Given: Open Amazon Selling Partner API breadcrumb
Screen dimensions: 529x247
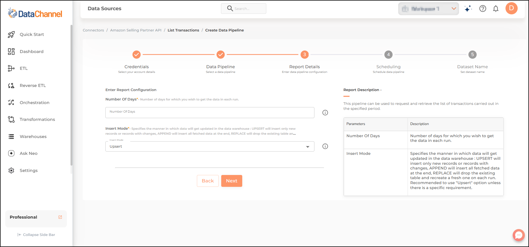Looking at the screenshot, I should [136, 30].
